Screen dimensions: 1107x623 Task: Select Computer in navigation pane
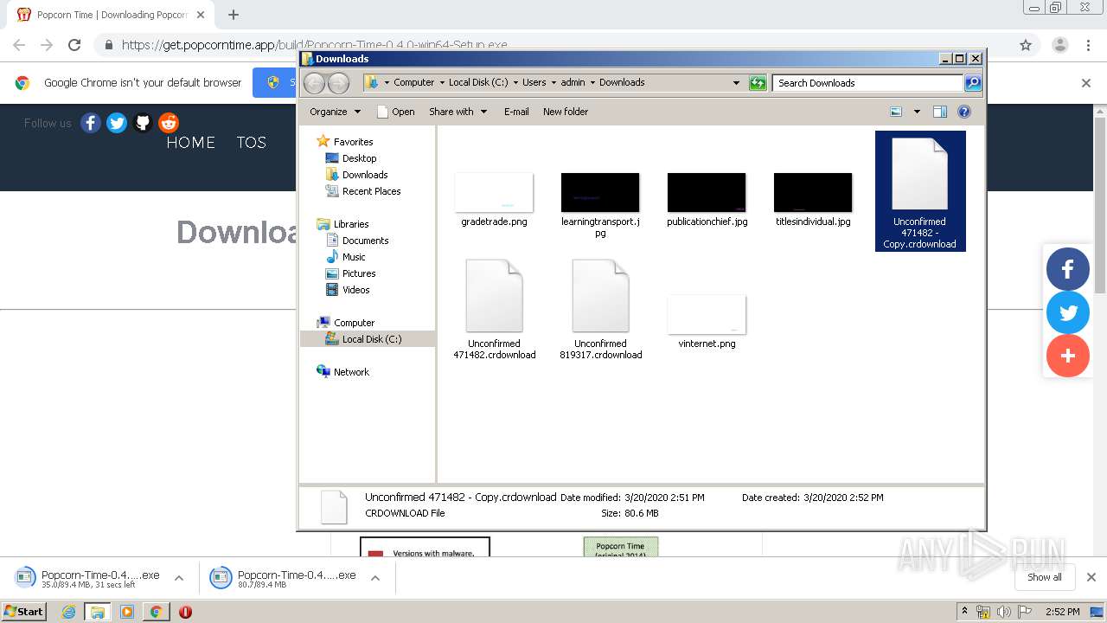346,323
